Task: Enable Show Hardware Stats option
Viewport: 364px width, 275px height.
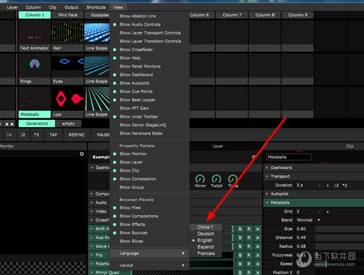Action: click(141, 133)
